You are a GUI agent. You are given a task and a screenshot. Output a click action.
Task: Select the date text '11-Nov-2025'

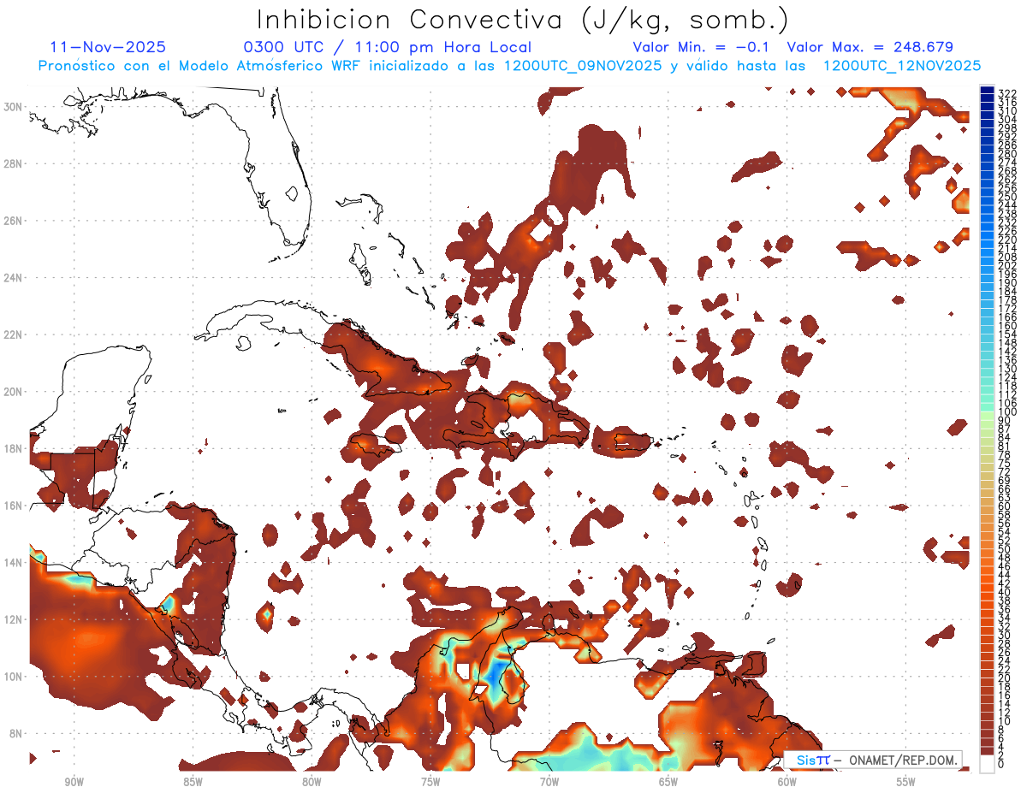coord(108,48)
